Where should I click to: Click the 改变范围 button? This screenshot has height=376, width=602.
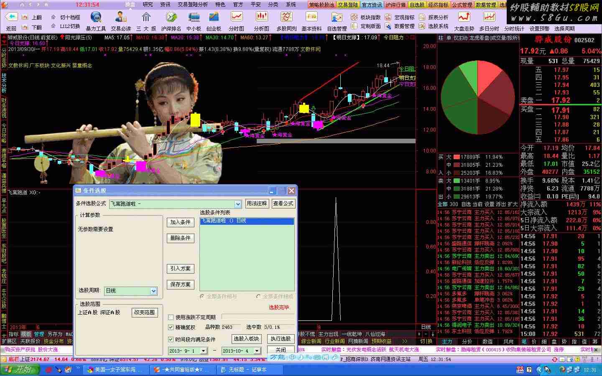pos(145,312)
